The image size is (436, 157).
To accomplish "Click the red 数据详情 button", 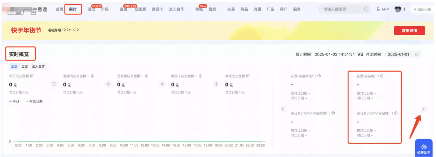I will click(x=409, y=31).
